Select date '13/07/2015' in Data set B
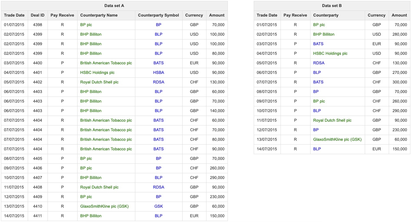 [x=267, y=140]
